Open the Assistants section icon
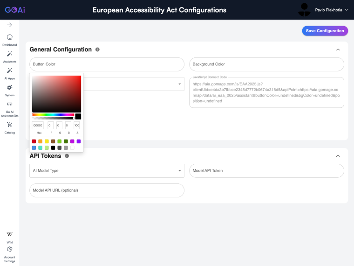 click(9, 54)
